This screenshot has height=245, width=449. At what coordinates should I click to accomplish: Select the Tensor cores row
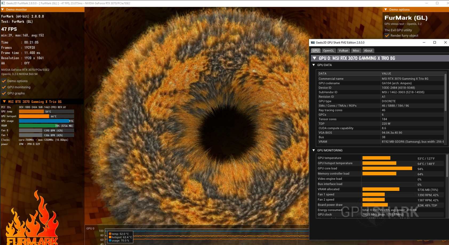point(380,119)
